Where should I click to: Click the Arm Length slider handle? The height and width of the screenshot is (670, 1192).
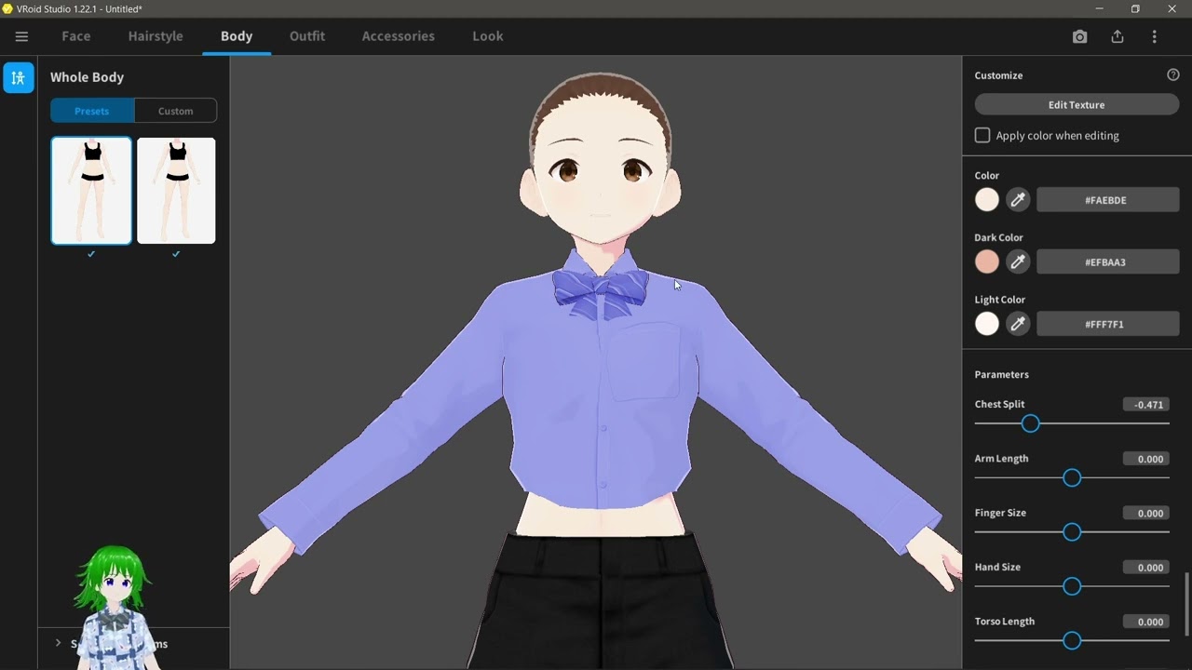click(x=1072, y=477)
